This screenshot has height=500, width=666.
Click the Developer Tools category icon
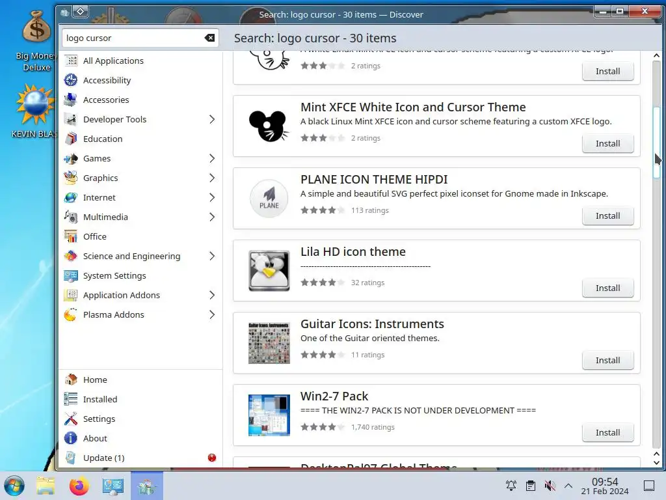click(x=70, y=120)
